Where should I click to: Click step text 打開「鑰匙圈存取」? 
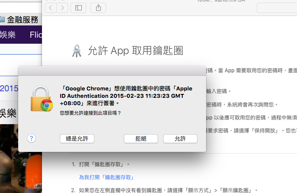pyautogui.click(x=104, y=164)
